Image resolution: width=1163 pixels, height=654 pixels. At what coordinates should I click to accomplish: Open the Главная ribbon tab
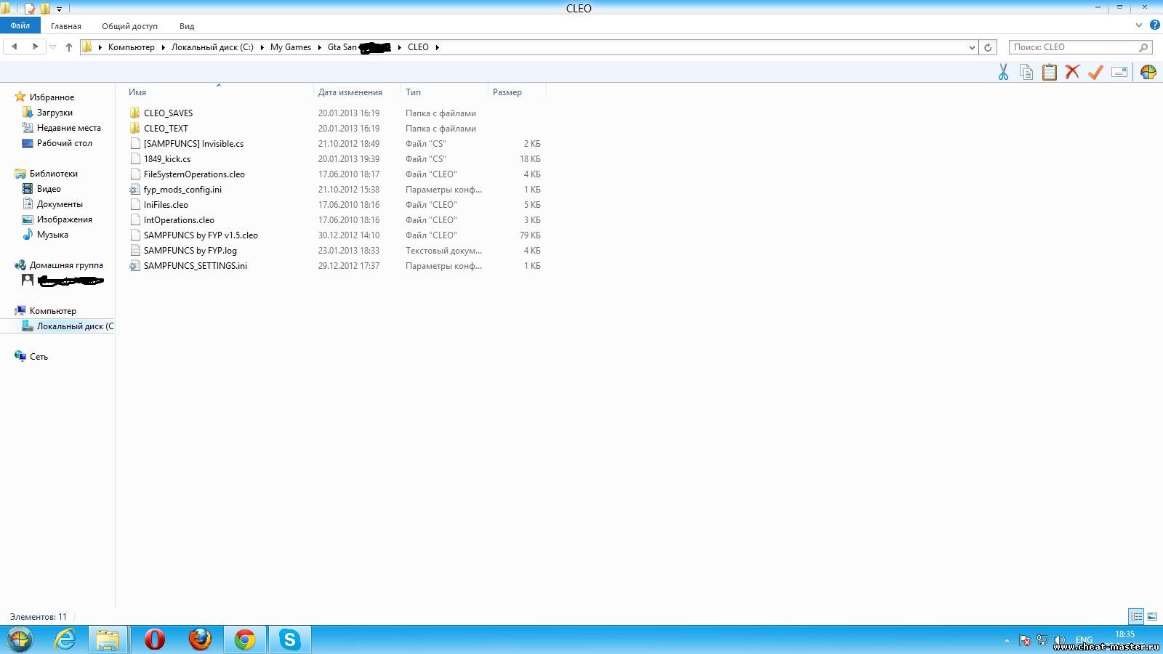tap(66, 26)
